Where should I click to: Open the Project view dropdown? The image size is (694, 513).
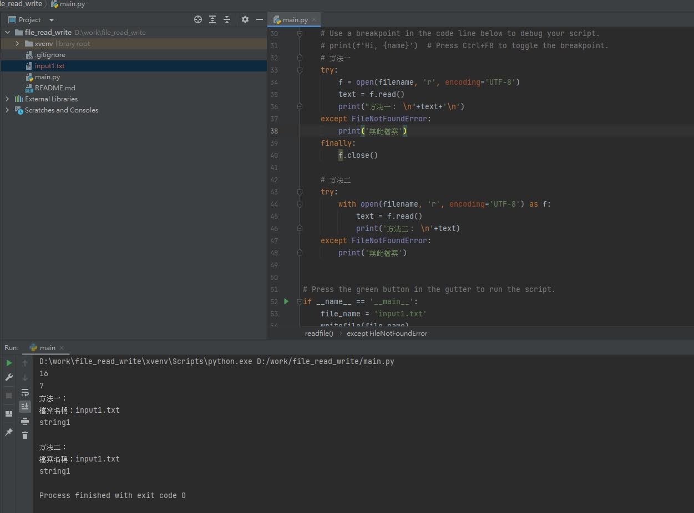click(52, 20)
